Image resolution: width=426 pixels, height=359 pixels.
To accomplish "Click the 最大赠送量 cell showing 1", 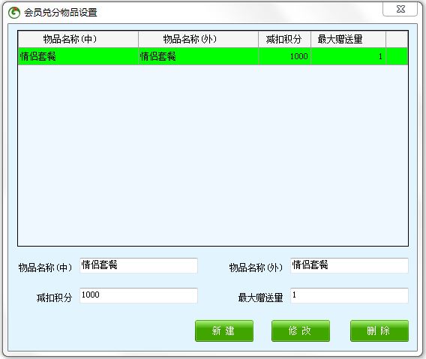I will [x=348, y=56].
